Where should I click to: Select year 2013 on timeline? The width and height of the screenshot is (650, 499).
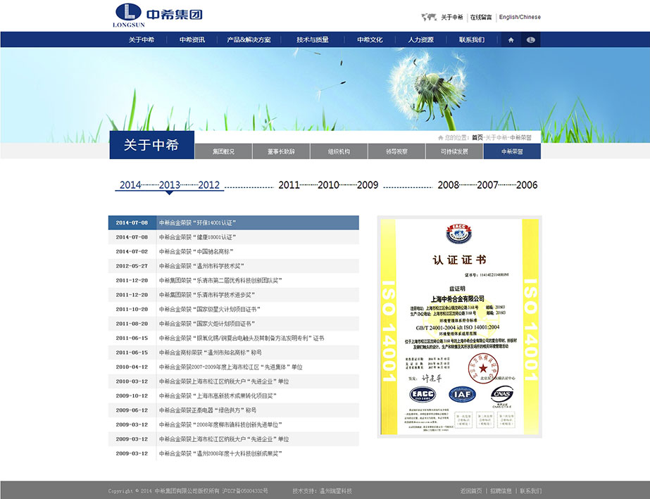[x=170, y=185]
